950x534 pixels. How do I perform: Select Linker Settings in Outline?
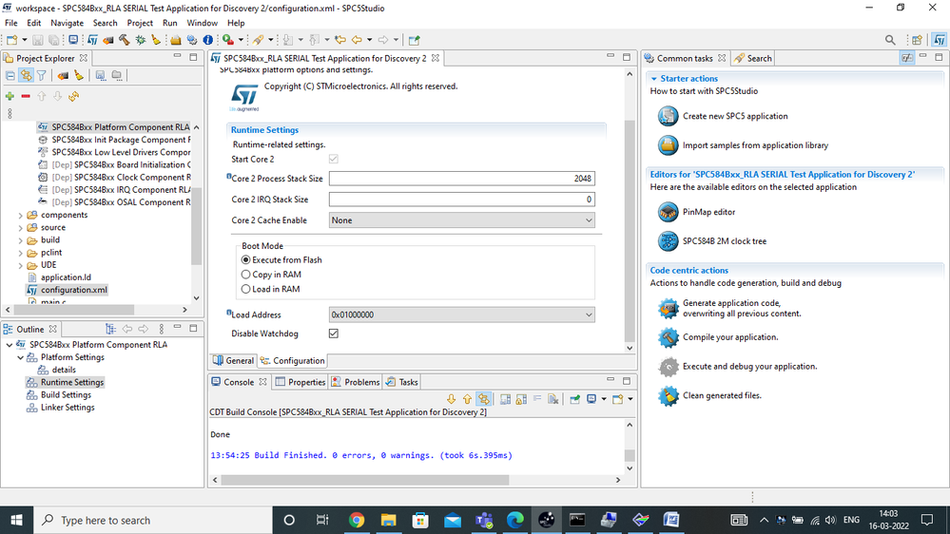click(x=68, y=408)
